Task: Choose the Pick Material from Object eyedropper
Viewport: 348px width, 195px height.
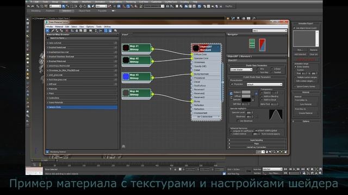Action: tap(53, 30)
